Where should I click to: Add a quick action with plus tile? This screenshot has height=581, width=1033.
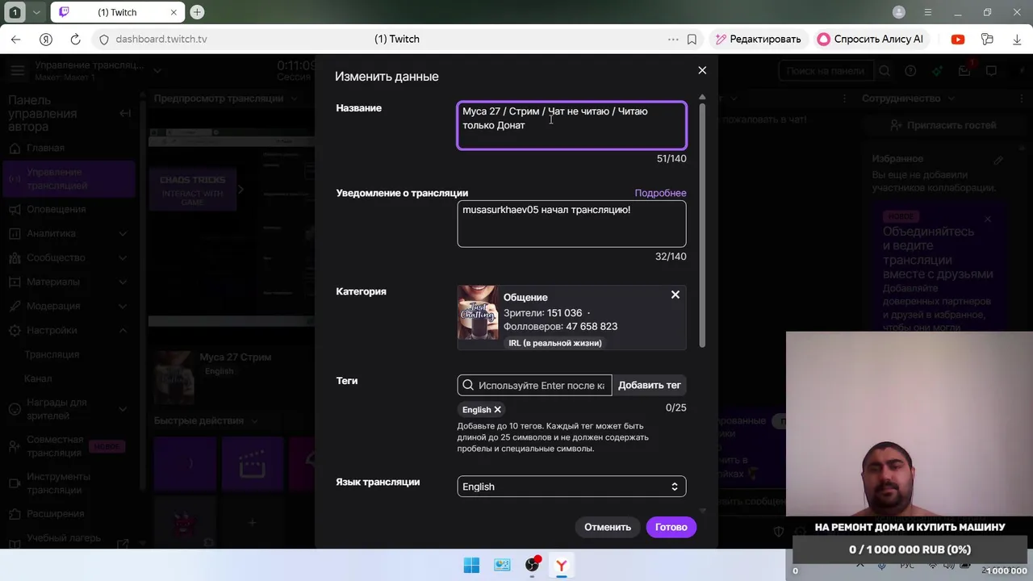(252, 522)
